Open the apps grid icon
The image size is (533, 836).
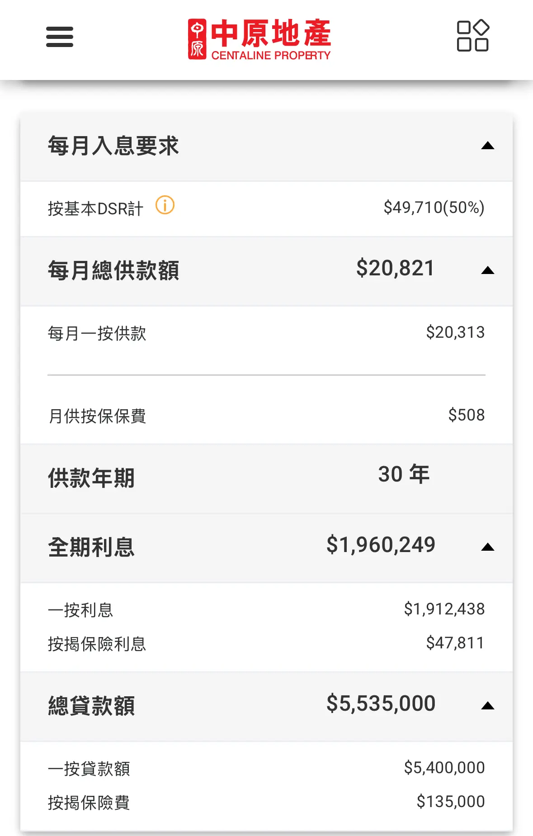pyautogui.click(x=473, y=36)
